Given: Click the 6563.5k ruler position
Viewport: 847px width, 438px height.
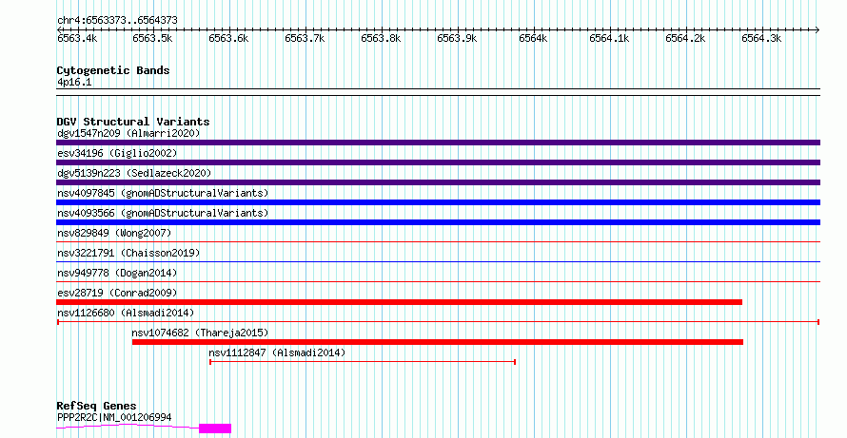Looking at the screenshot, I should 153,38.
